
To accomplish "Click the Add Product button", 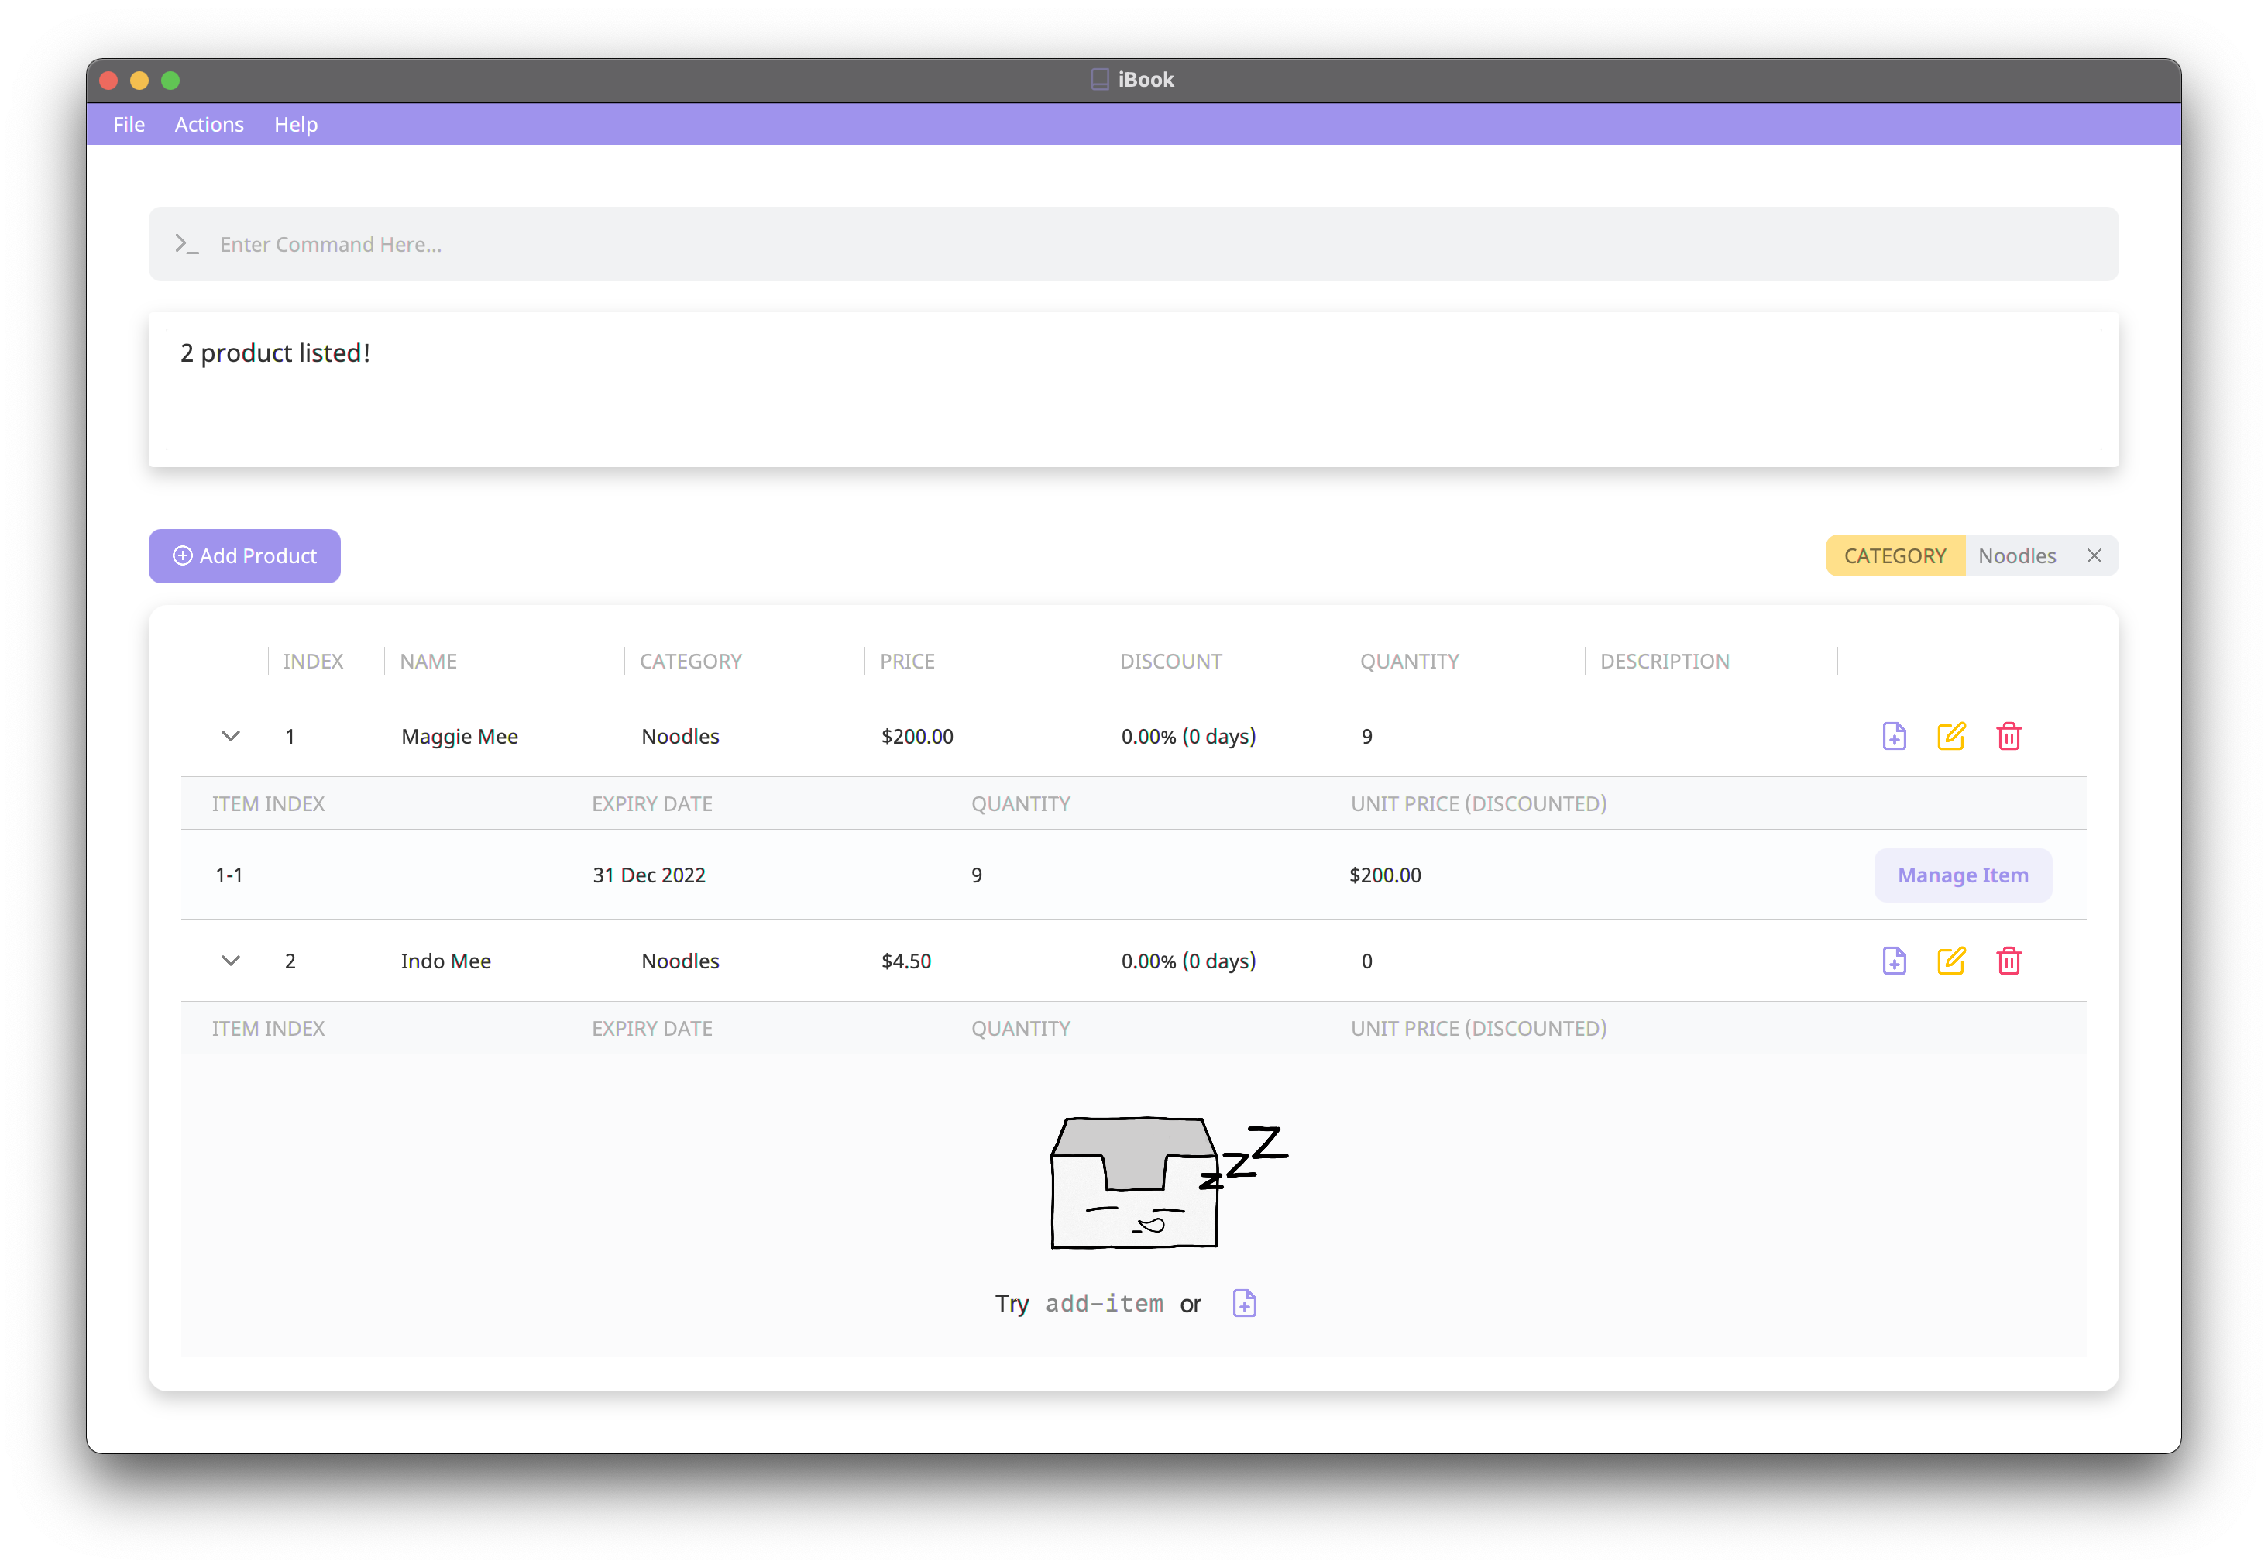I will coord(245,556).
